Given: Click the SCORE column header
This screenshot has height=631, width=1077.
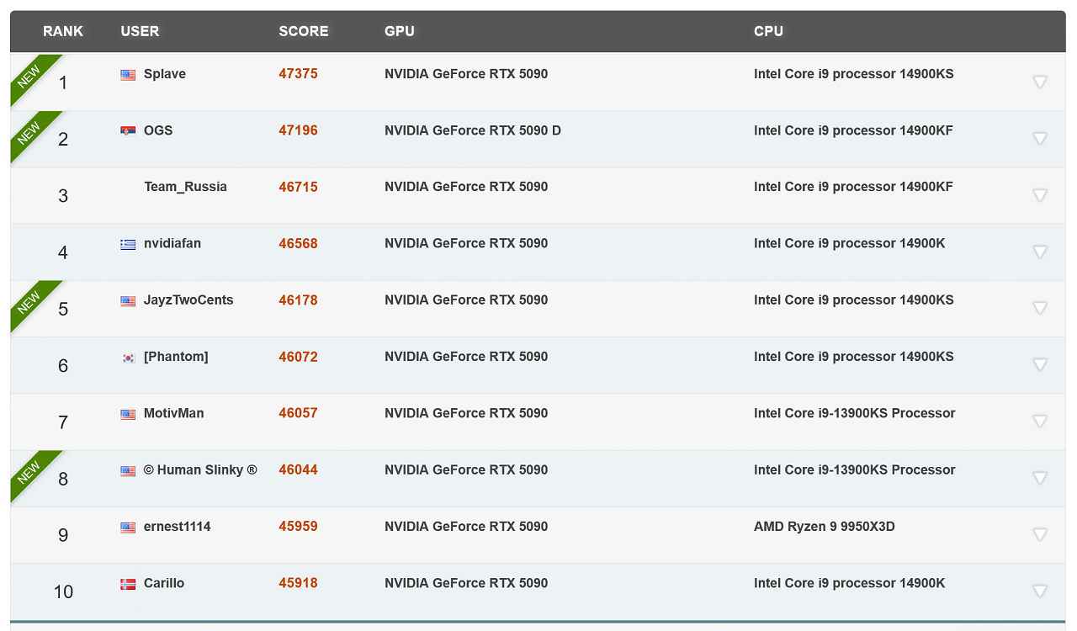Looking at the screenshot, I should tap(304, 31).
